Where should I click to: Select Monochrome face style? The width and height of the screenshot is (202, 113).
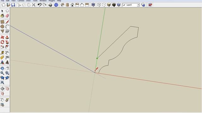(119, 5)
